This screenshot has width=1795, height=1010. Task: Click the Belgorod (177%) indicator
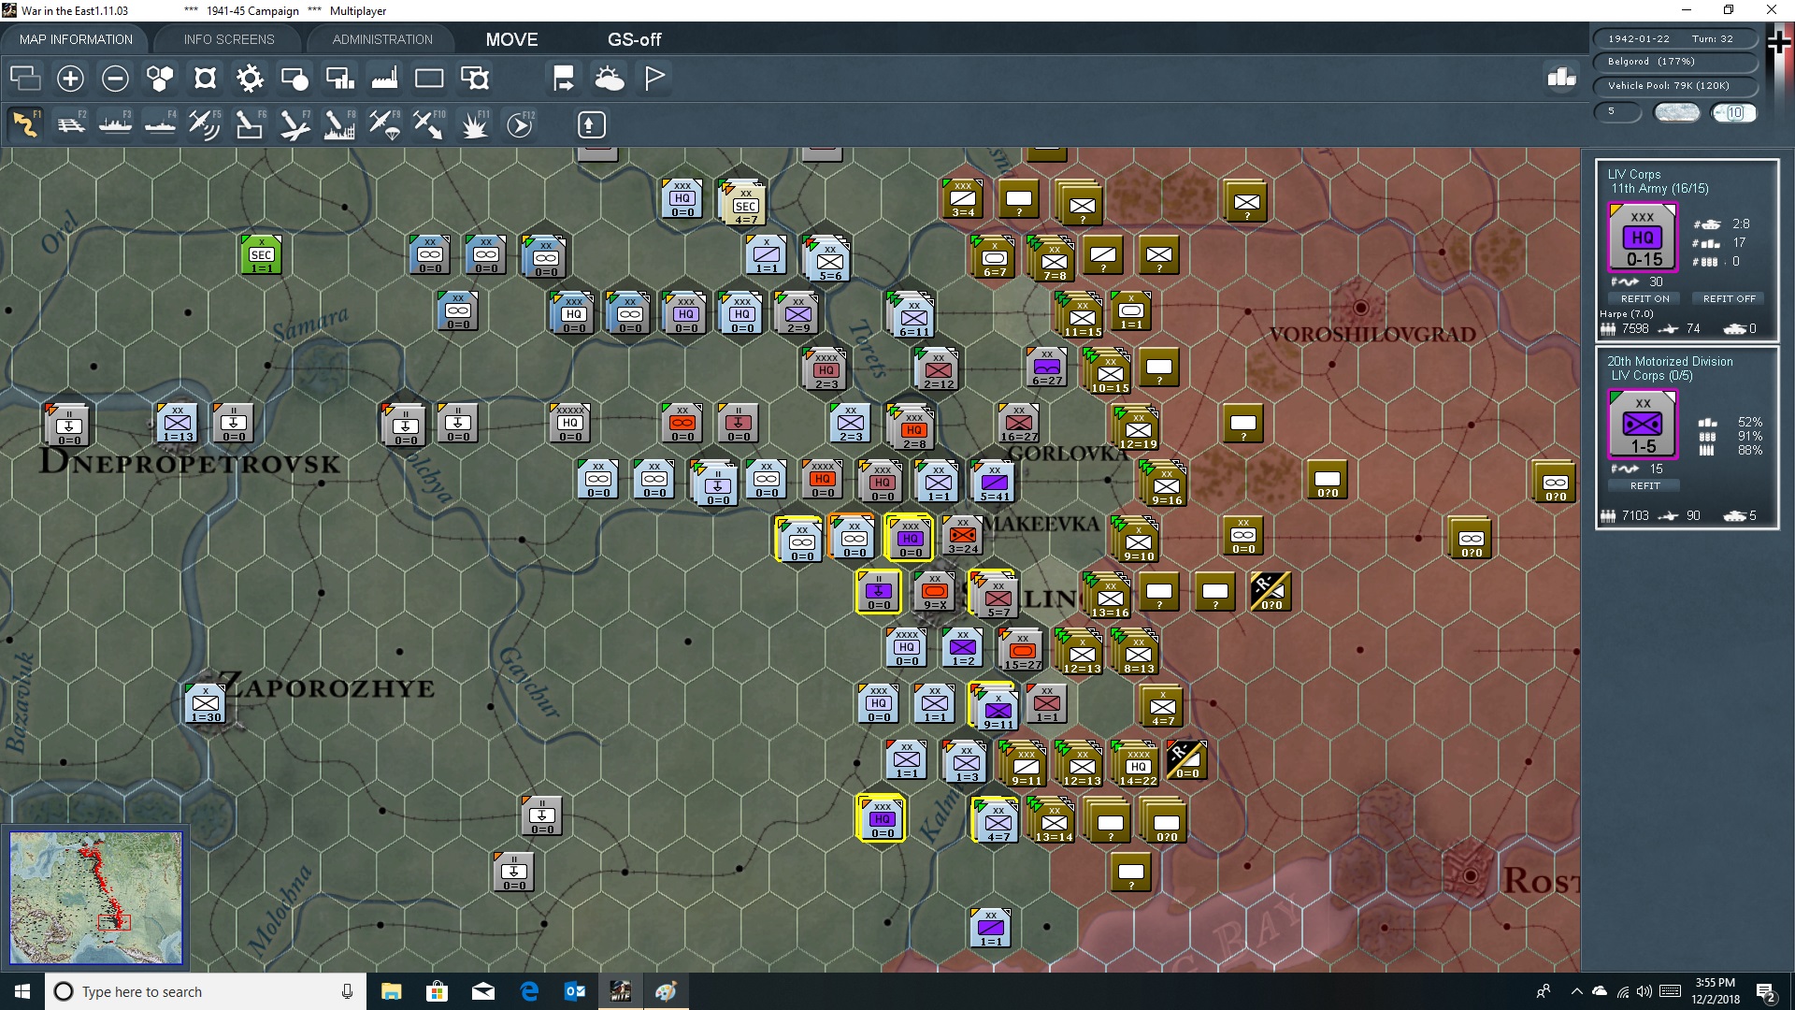(1673, 62)
